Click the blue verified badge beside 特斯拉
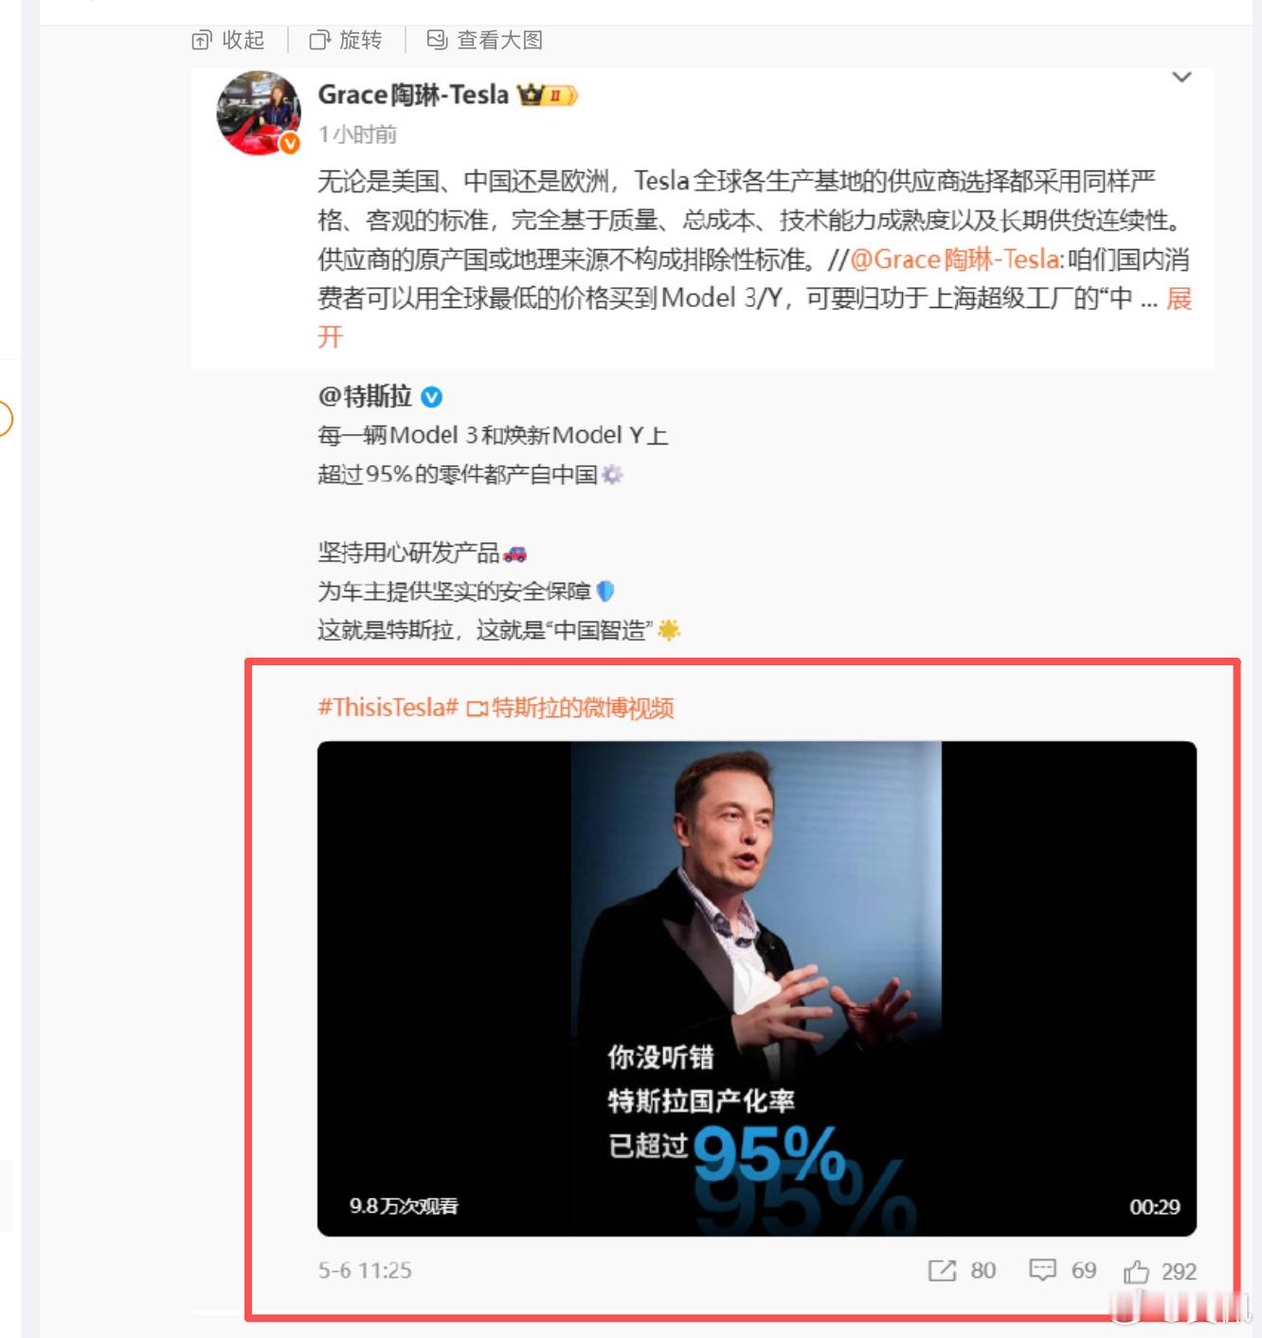The height and width of the screenshot is (1338, 1262). 431,397
